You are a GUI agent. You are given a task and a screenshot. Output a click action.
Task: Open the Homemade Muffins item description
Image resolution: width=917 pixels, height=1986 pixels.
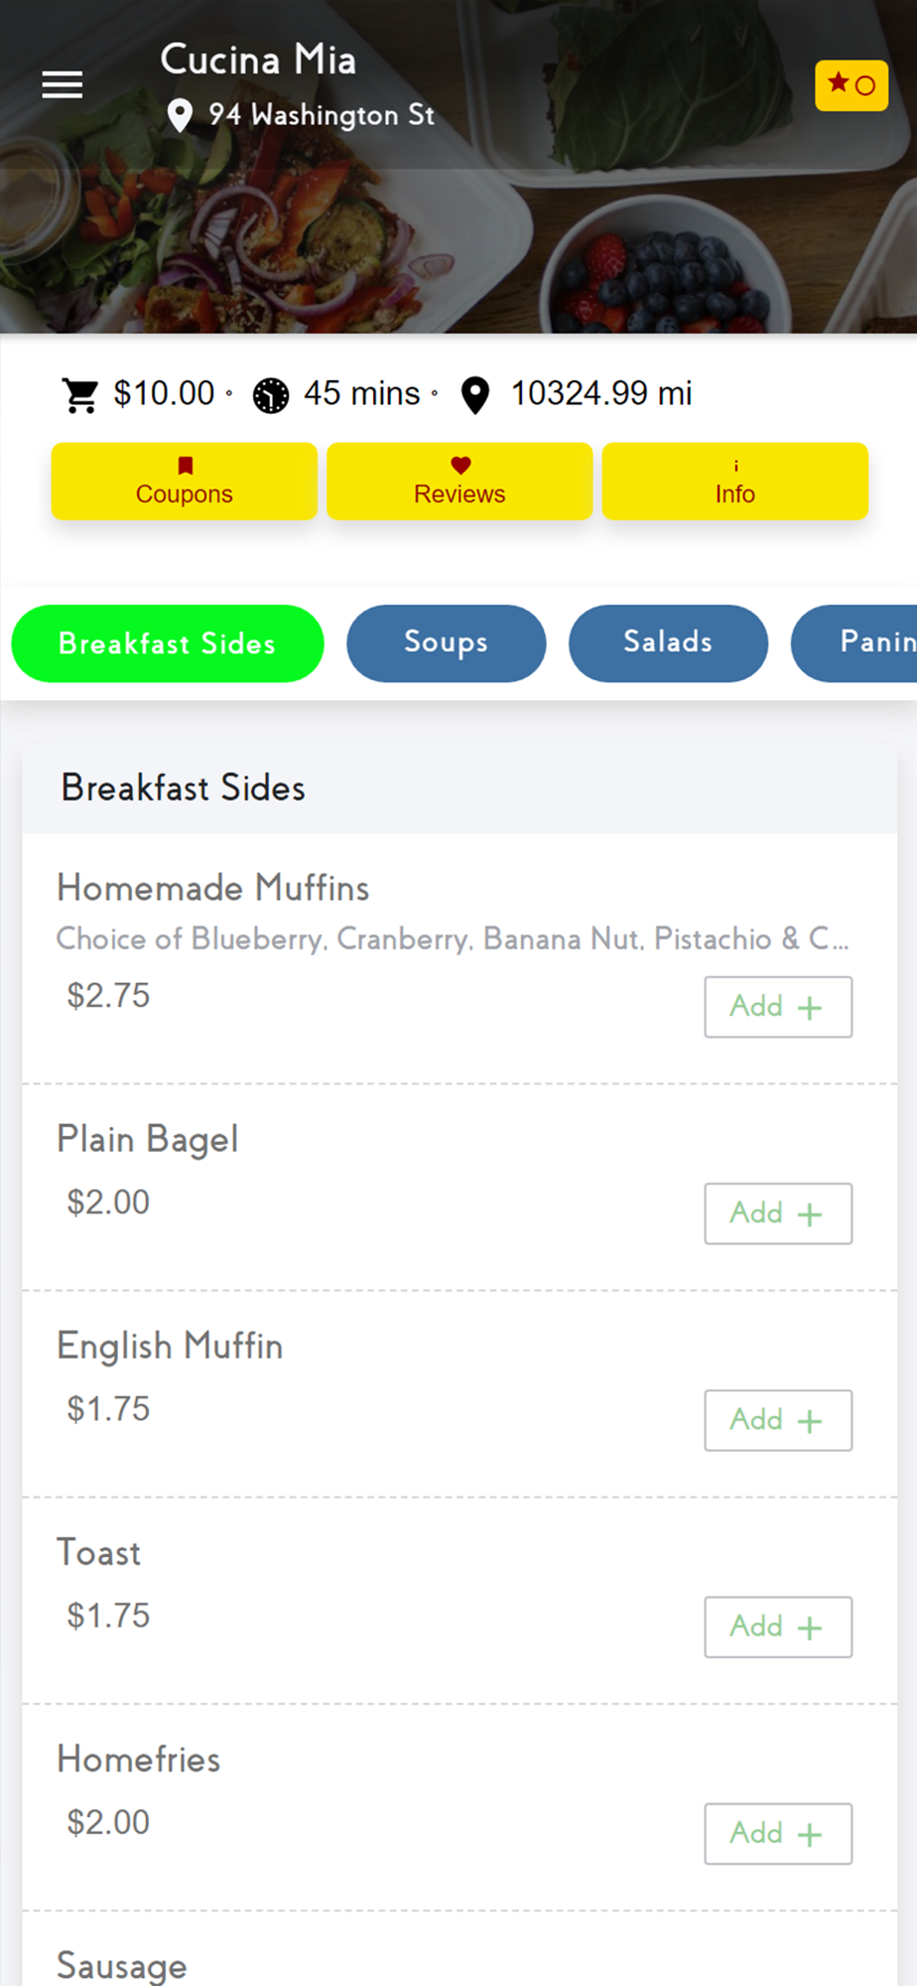(452, 939)
